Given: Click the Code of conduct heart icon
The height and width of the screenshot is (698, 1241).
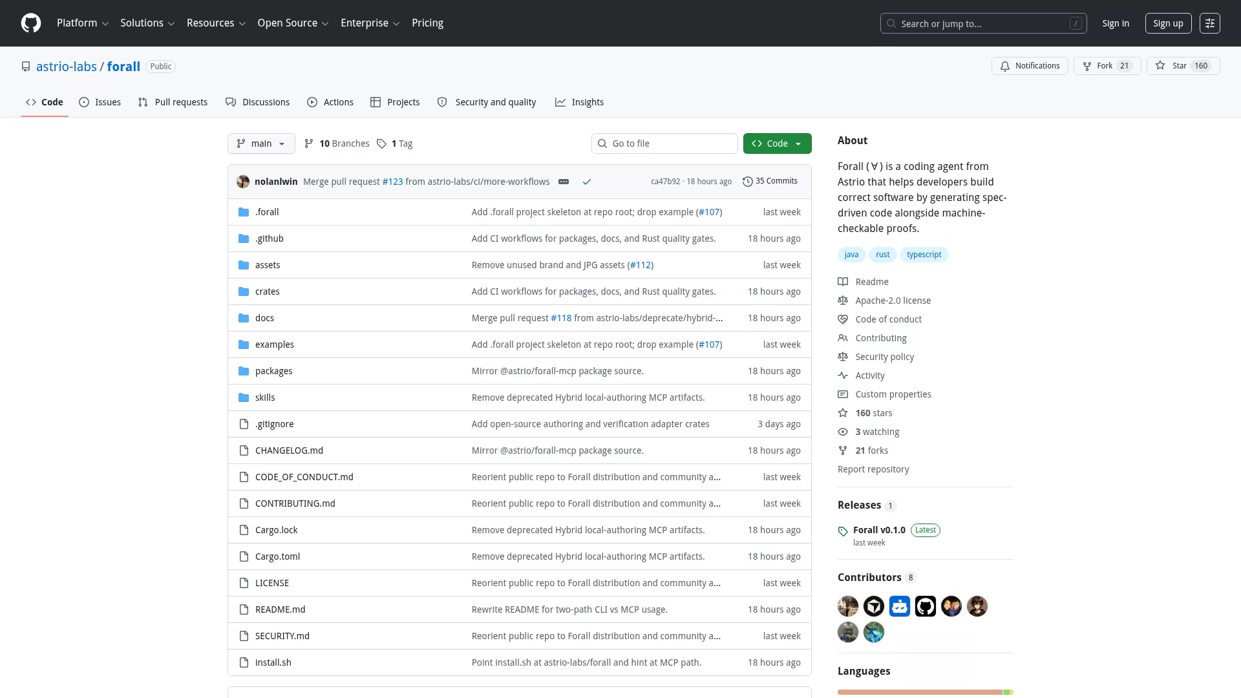Looking at the screenshot, I should (x=843, y=319).
